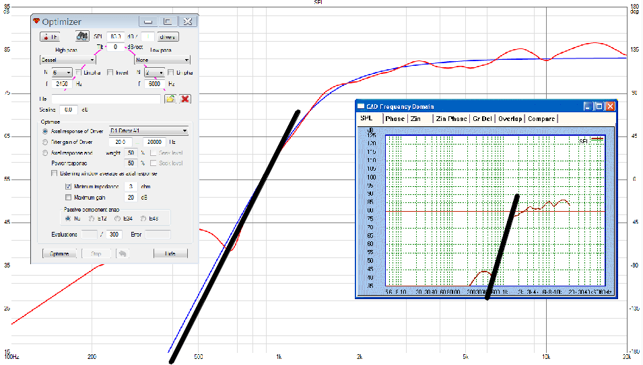Image resolution: width=643 pixels, height=365 pixels.
Task: Click the Low pass frequency field
Action: (x=154, y=84)
